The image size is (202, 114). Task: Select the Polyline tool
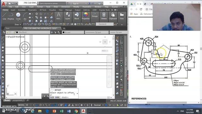pyautogui.click(x=11, y=16)
